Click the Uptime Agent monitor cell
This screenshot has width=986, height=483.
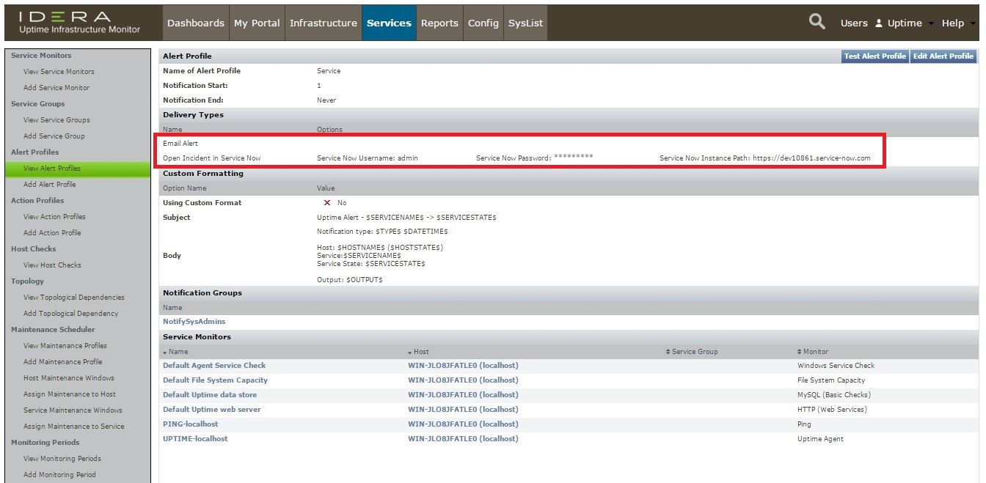click(820, 439)
